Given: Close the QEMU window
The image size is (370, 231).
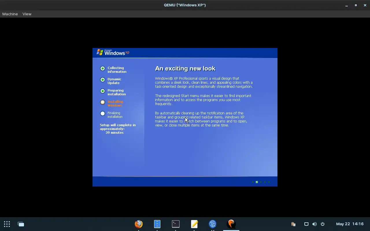Looking at the screenshot, I should (365, 5).
